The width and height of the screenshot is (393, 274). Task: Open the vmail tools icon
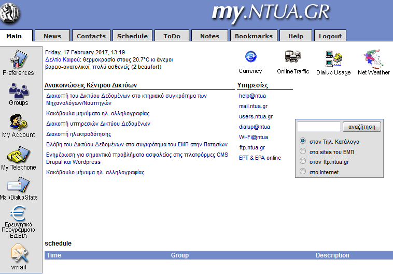(19, 253)
